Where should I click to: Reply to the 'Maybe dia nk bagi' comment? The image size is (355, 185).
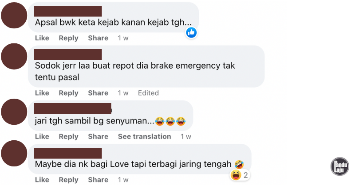[x=69, y=180]
